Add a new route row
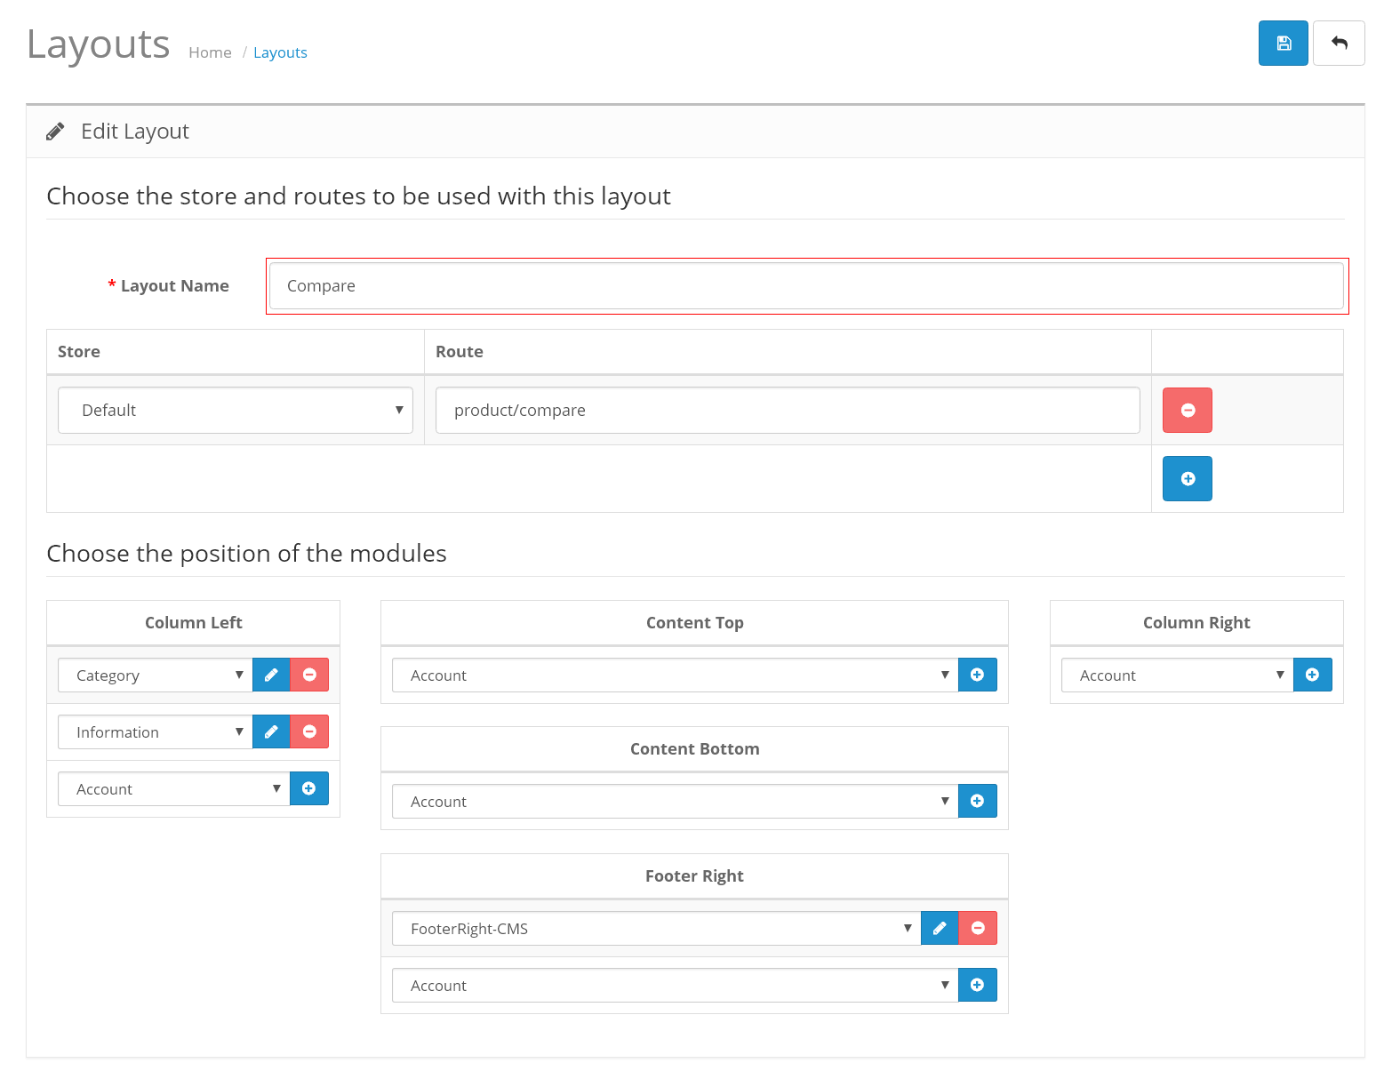This screenshot has width=1392, height=1071. pyautogui.click(x=1187, y=479)
